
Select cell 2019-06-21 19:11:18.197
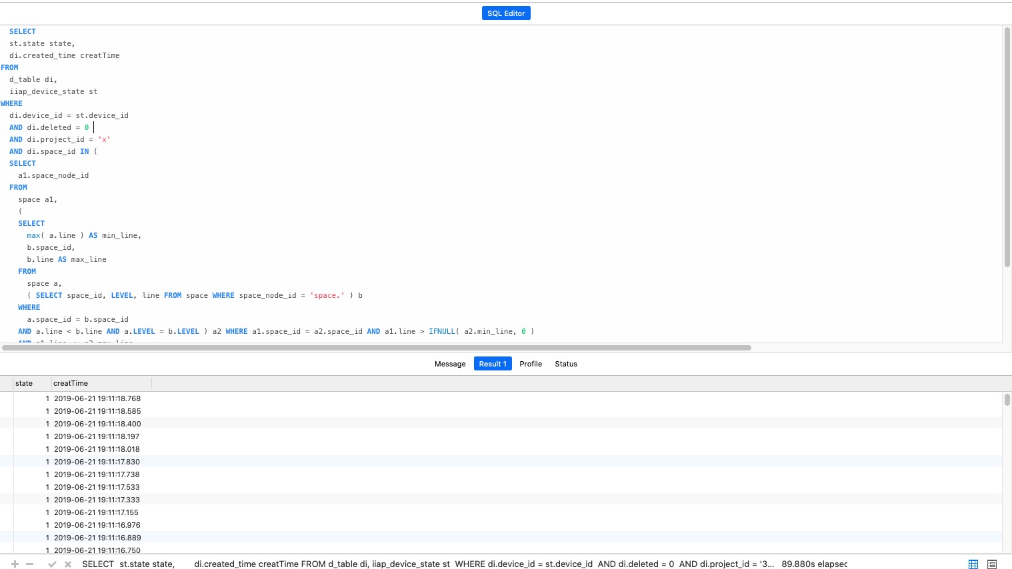tap(97, 436)
